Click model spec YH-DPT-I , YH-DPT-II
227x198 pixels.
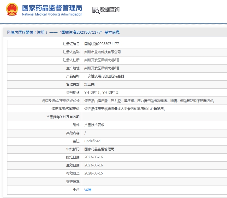[x=101, y=92]
